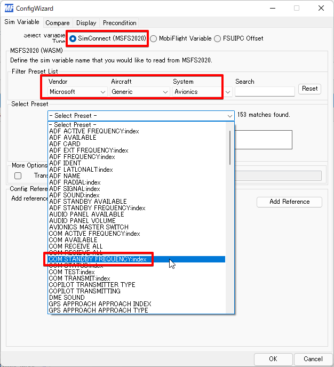Select ADF LATLONALT:index preset
The height and width of the screenshot is (367, 334).
[137, 170]
